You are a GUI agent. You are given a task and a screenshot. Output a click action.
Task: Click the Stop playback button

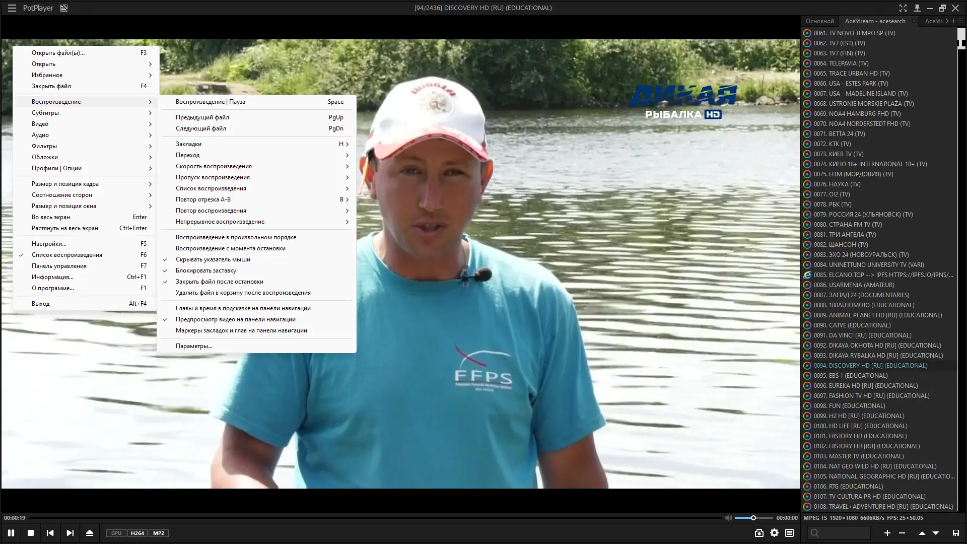point(31,533)
